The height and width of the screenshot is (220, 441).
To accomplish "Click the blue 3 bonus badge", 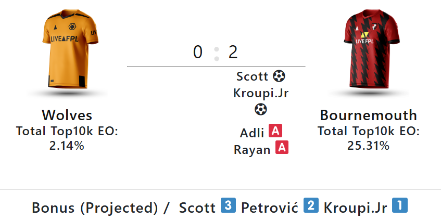I will [x=228, y=206].
